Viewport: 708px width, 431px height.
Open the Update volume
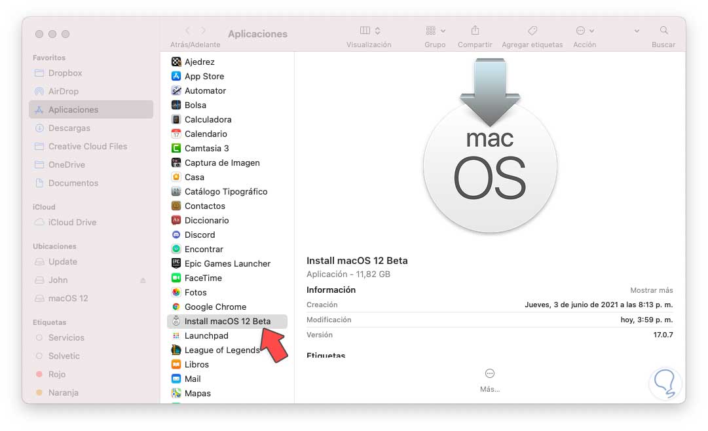[x=91, y=261]
